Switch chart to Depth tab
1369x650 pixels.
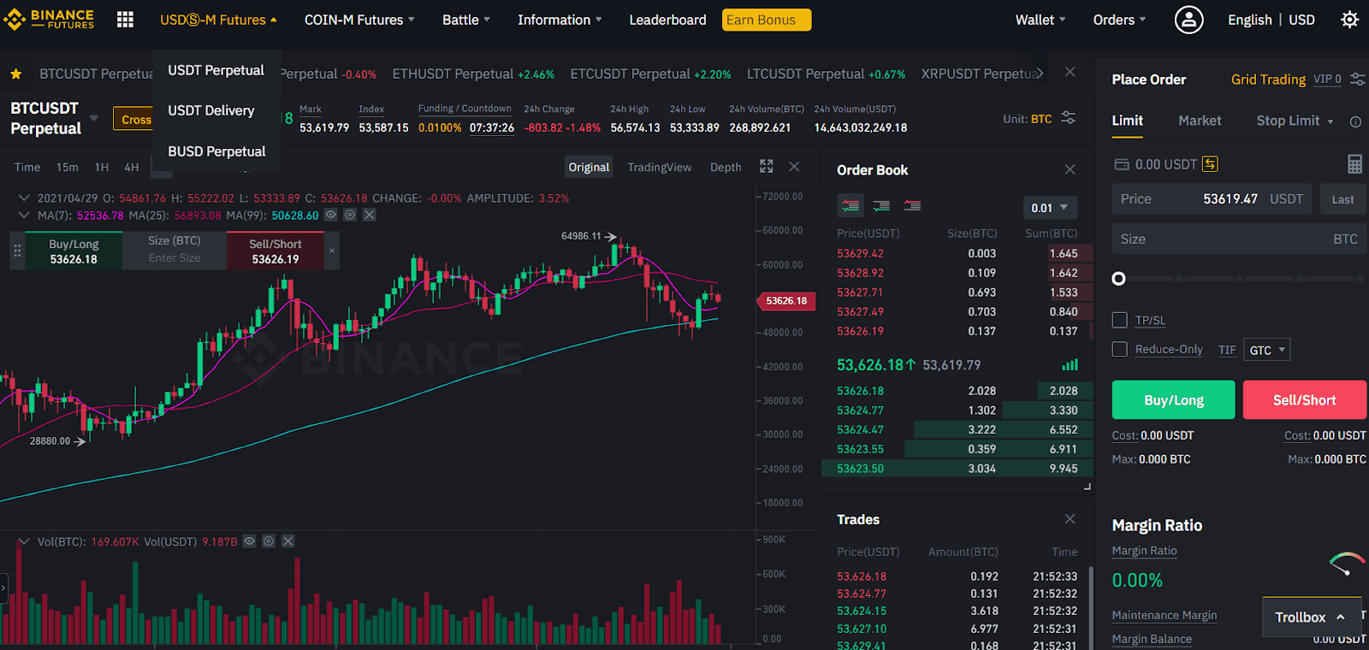coord(726,167)
